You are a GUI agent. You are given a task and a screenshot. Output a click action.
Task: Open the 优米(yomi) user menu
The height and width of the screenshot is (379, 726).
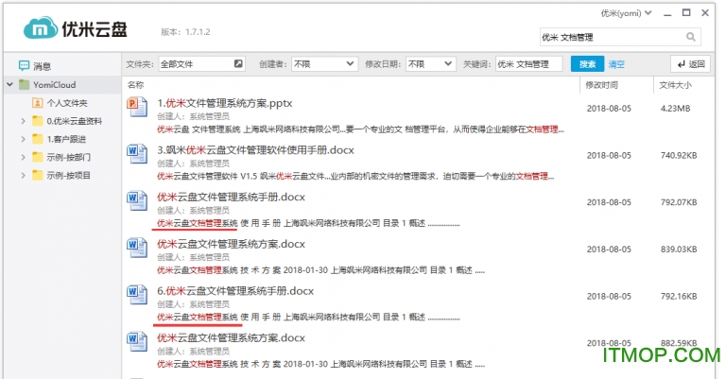[626, 13]
